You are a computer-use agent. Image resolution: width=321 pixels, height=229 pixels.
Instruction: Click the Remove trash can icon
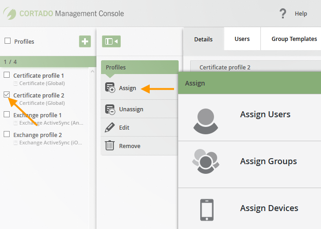pos(110,146)
